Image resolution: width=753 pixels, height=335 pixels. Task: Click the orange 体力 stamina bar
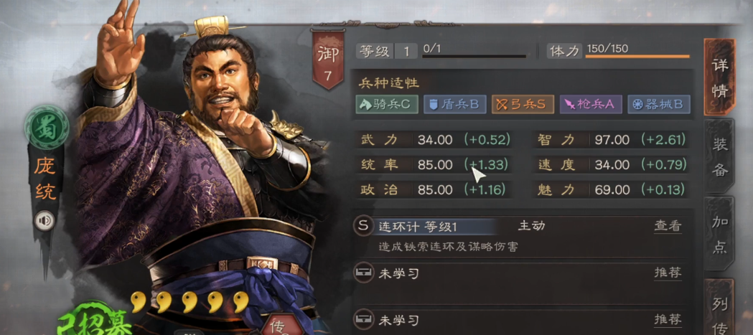637,57
